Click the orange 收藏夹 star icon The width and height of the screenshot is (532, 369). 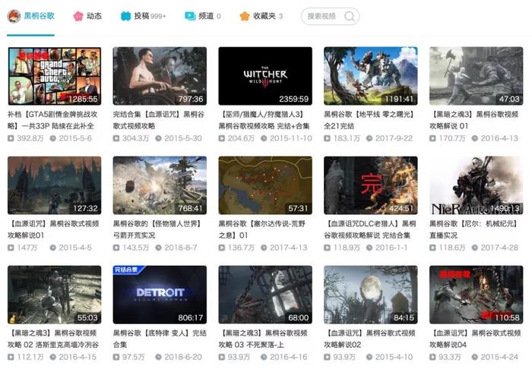pos(245,16)
